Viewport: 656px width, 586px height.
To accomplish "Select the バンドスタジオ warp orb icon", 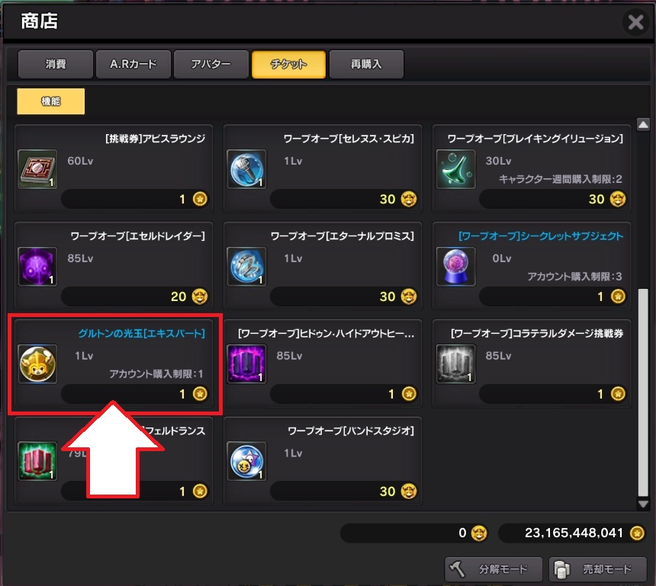I will coord(246,461).
